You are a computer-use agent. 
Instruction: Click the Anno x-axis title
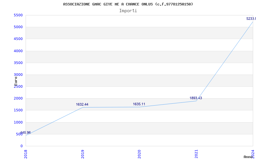[248, 157]
